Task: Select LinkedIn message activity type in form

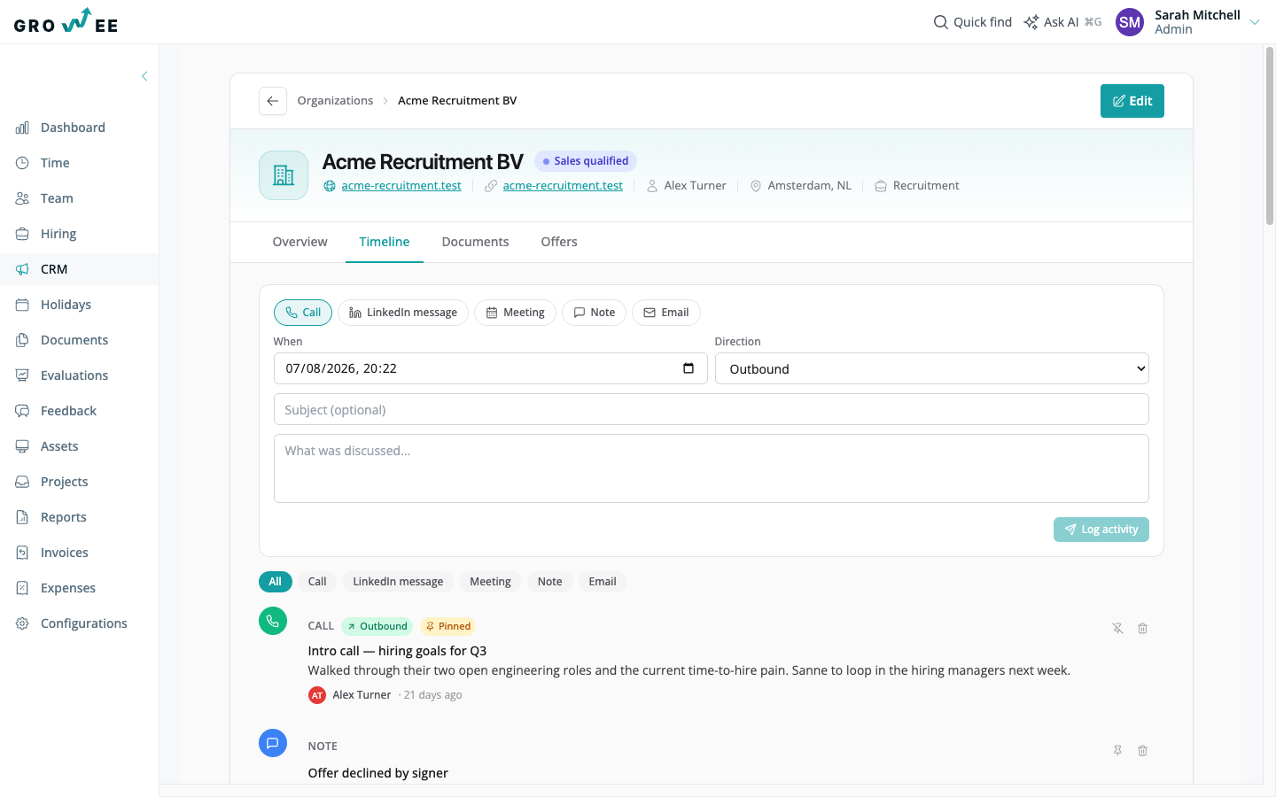Action: point(403,313)
